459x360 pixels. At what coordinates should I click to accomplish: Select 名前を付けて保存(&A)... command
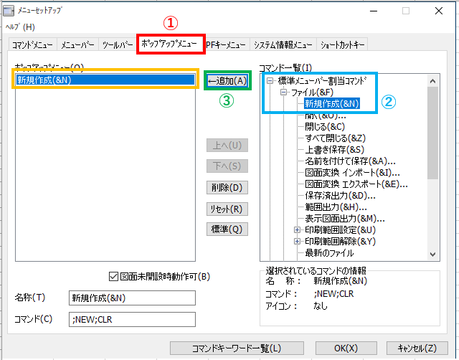coord(351,161)
